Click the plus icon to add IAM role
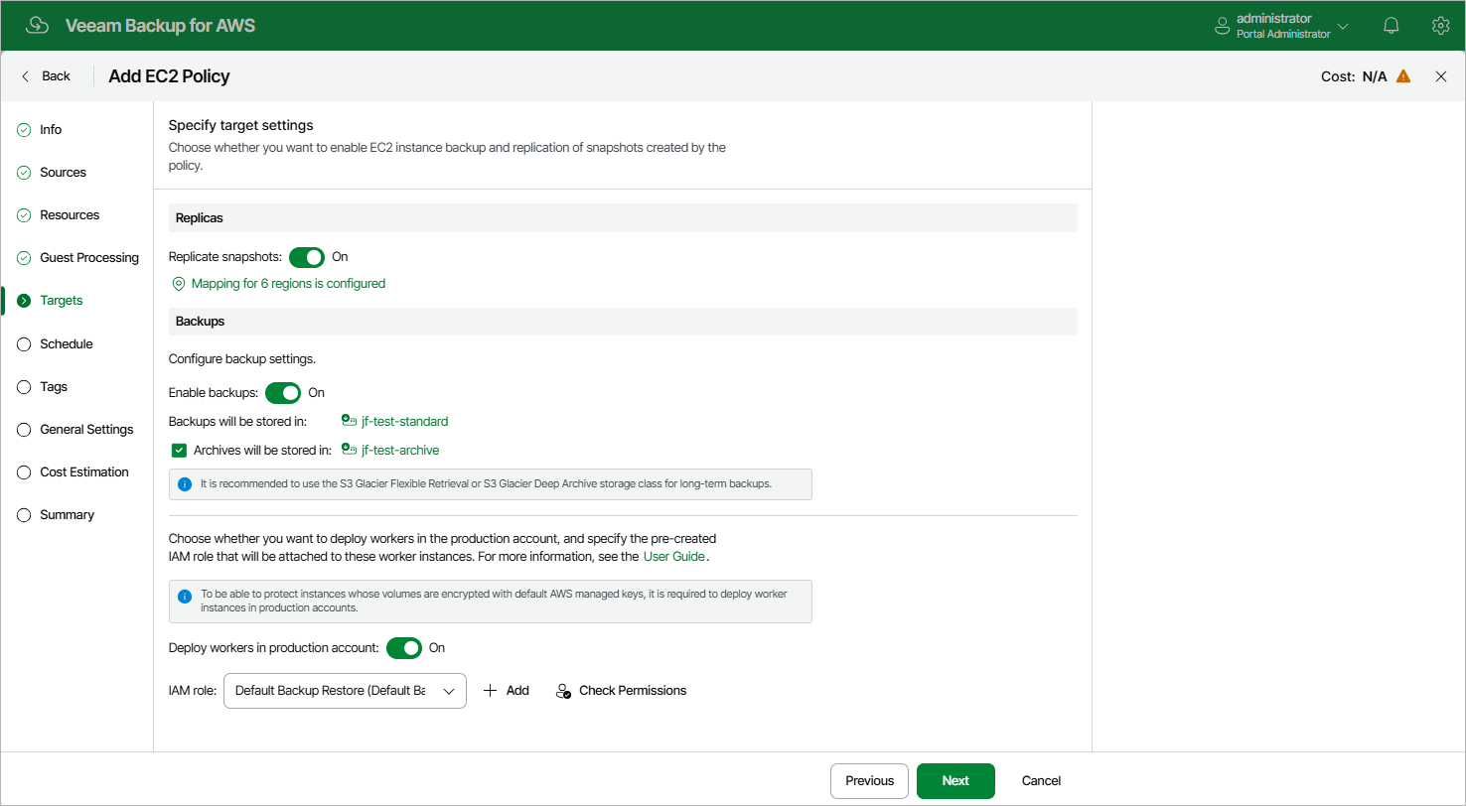 490,691
